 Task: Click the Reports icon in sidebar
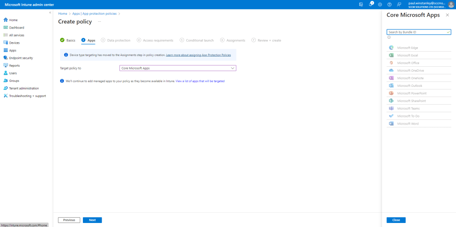(x=6, y=65)
